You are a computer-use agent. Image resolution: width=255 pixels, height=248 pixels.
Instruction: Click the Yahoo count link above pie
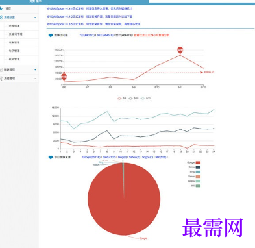pyautogui.click(x=134, y=157)
